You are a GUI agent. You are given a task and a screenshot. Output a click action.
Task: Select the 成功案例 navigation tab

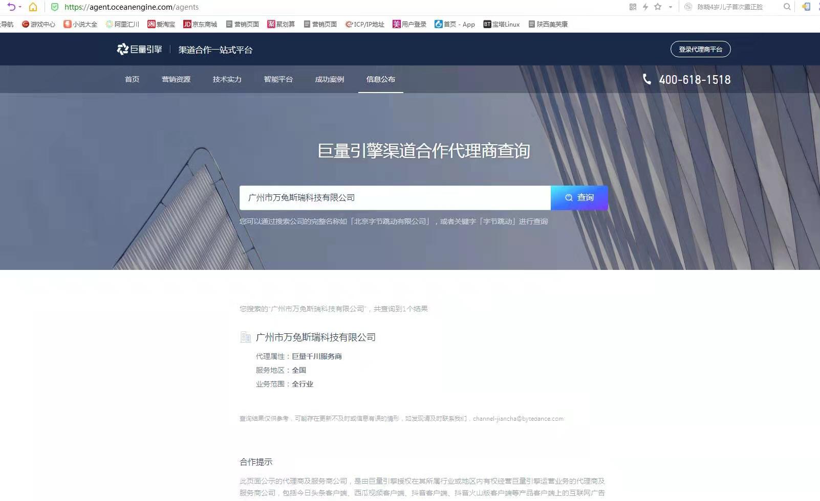330,79
